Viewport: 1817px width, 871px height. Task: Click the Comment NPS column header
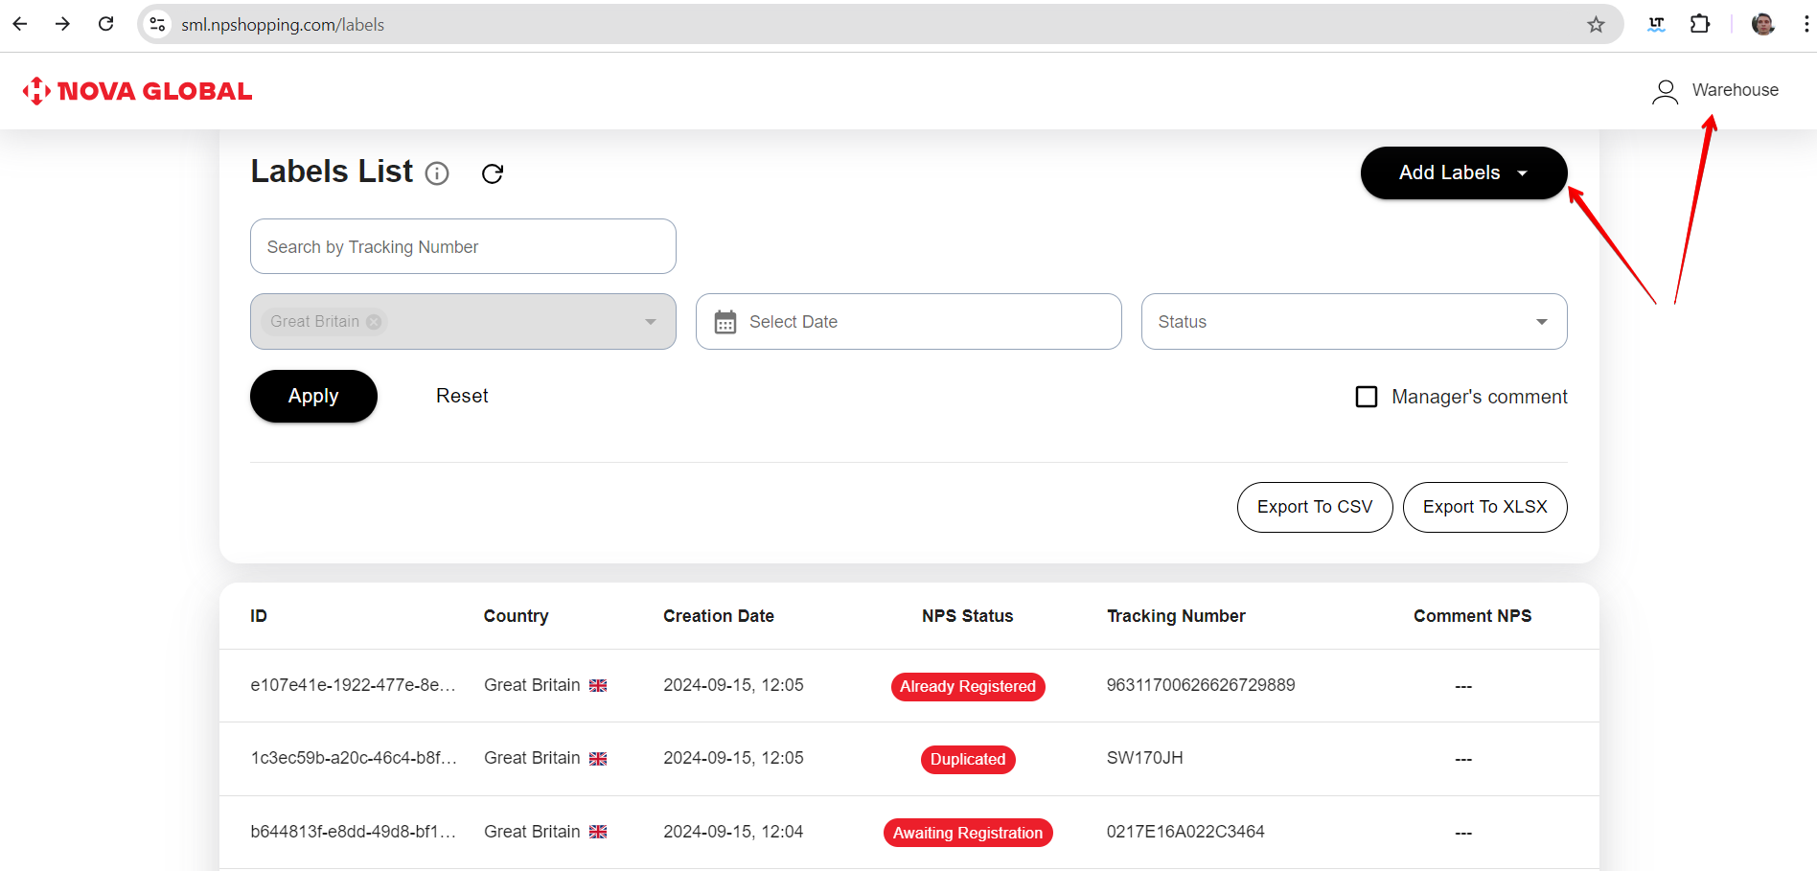pos(1472,616)
